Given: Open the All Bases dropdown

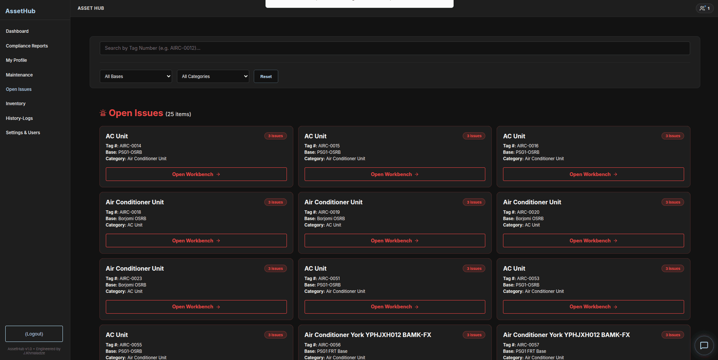Looking at the screenshot, I should [x=136, y=76].
